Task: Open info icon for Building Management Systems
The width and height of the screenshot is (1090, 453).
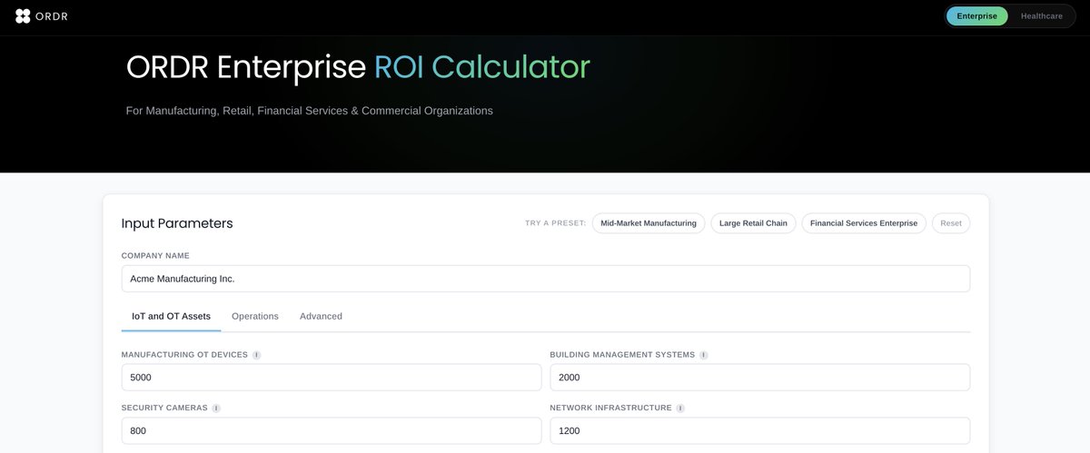Action: tap(703, 355)
